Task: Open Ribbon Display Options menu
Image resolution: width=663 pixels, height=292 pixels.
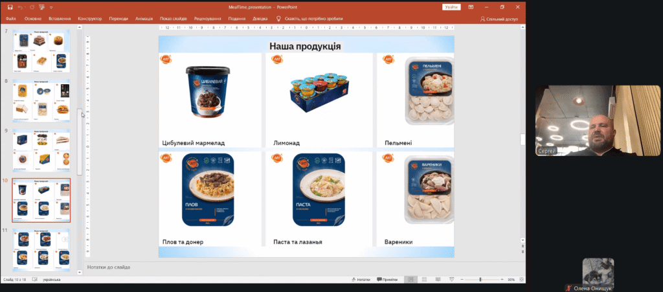Action: click(x=469, y=7)
